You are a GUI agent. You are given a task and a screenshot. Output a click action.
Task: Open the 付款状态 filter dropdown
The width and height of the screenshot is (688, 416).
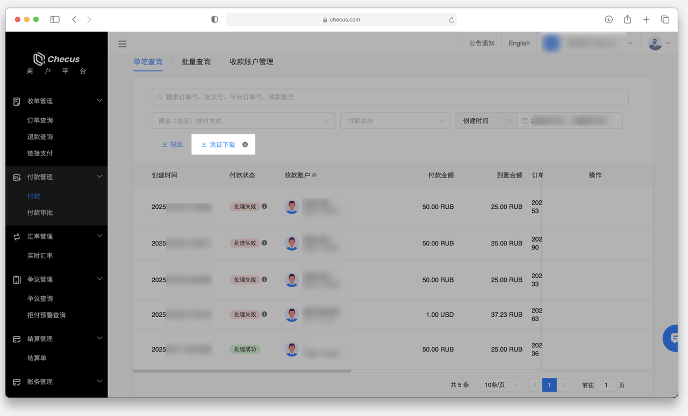395,121
